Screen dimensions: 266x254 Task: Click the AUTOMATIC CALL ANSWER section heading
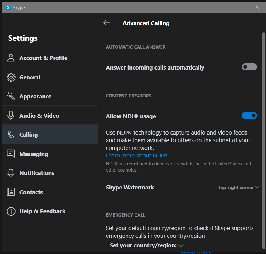tap(136, 47)
